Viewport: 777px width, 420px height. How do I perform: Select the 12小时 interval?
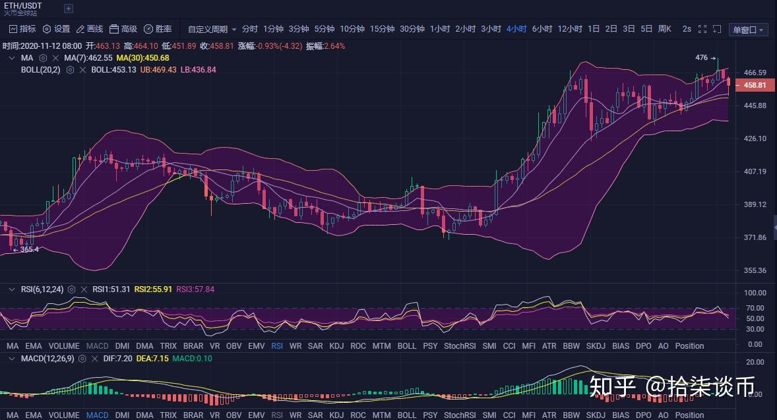pos(570,29)
